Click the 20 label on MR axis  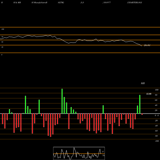point(156,110)
